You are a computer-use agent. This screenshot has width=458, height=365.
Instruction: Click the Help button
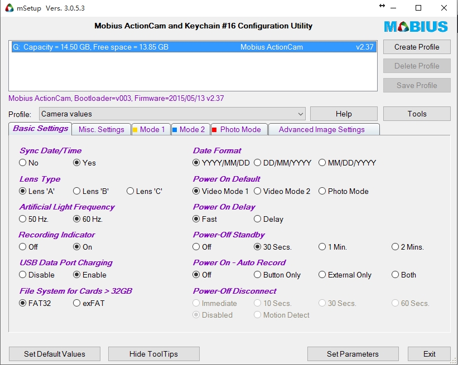click(344, 114)
